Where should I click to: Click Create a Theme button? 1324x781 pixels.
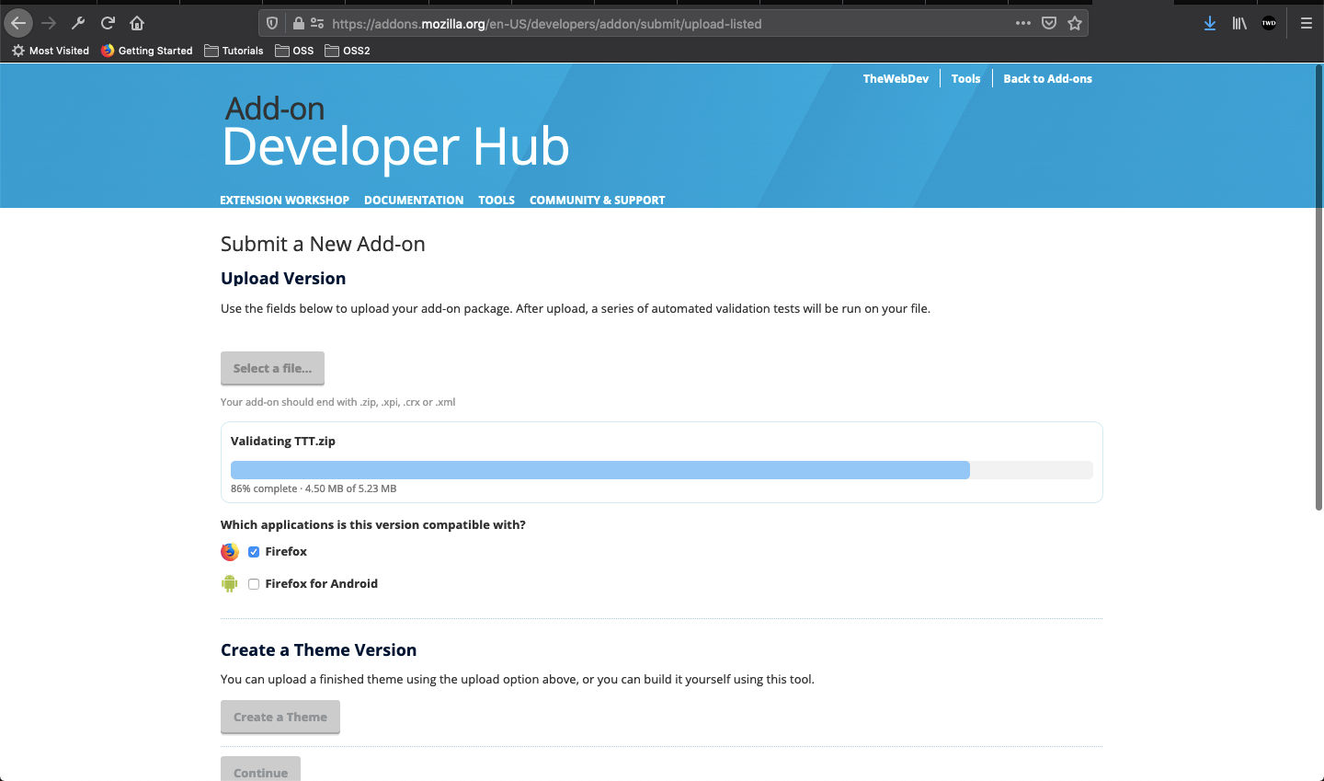pyautogui.click(x=280, y=717)
